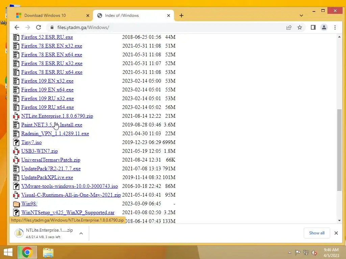Click UpdatePackXPLive.exe link
Screen dimensions: 346x259
pyautogui.click(x=47, y=177)
